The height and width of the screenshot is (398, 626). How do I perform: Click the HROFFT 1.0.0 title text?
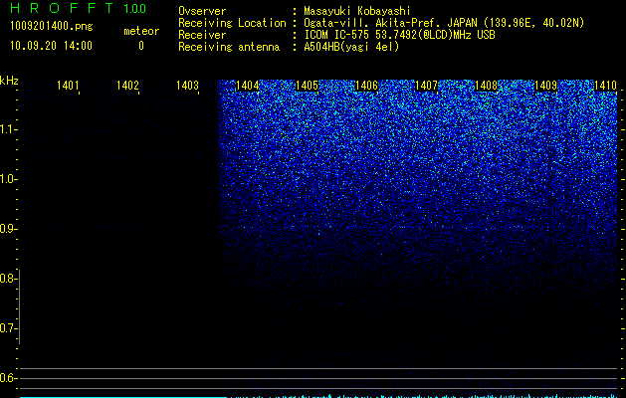tap(79, 8)
